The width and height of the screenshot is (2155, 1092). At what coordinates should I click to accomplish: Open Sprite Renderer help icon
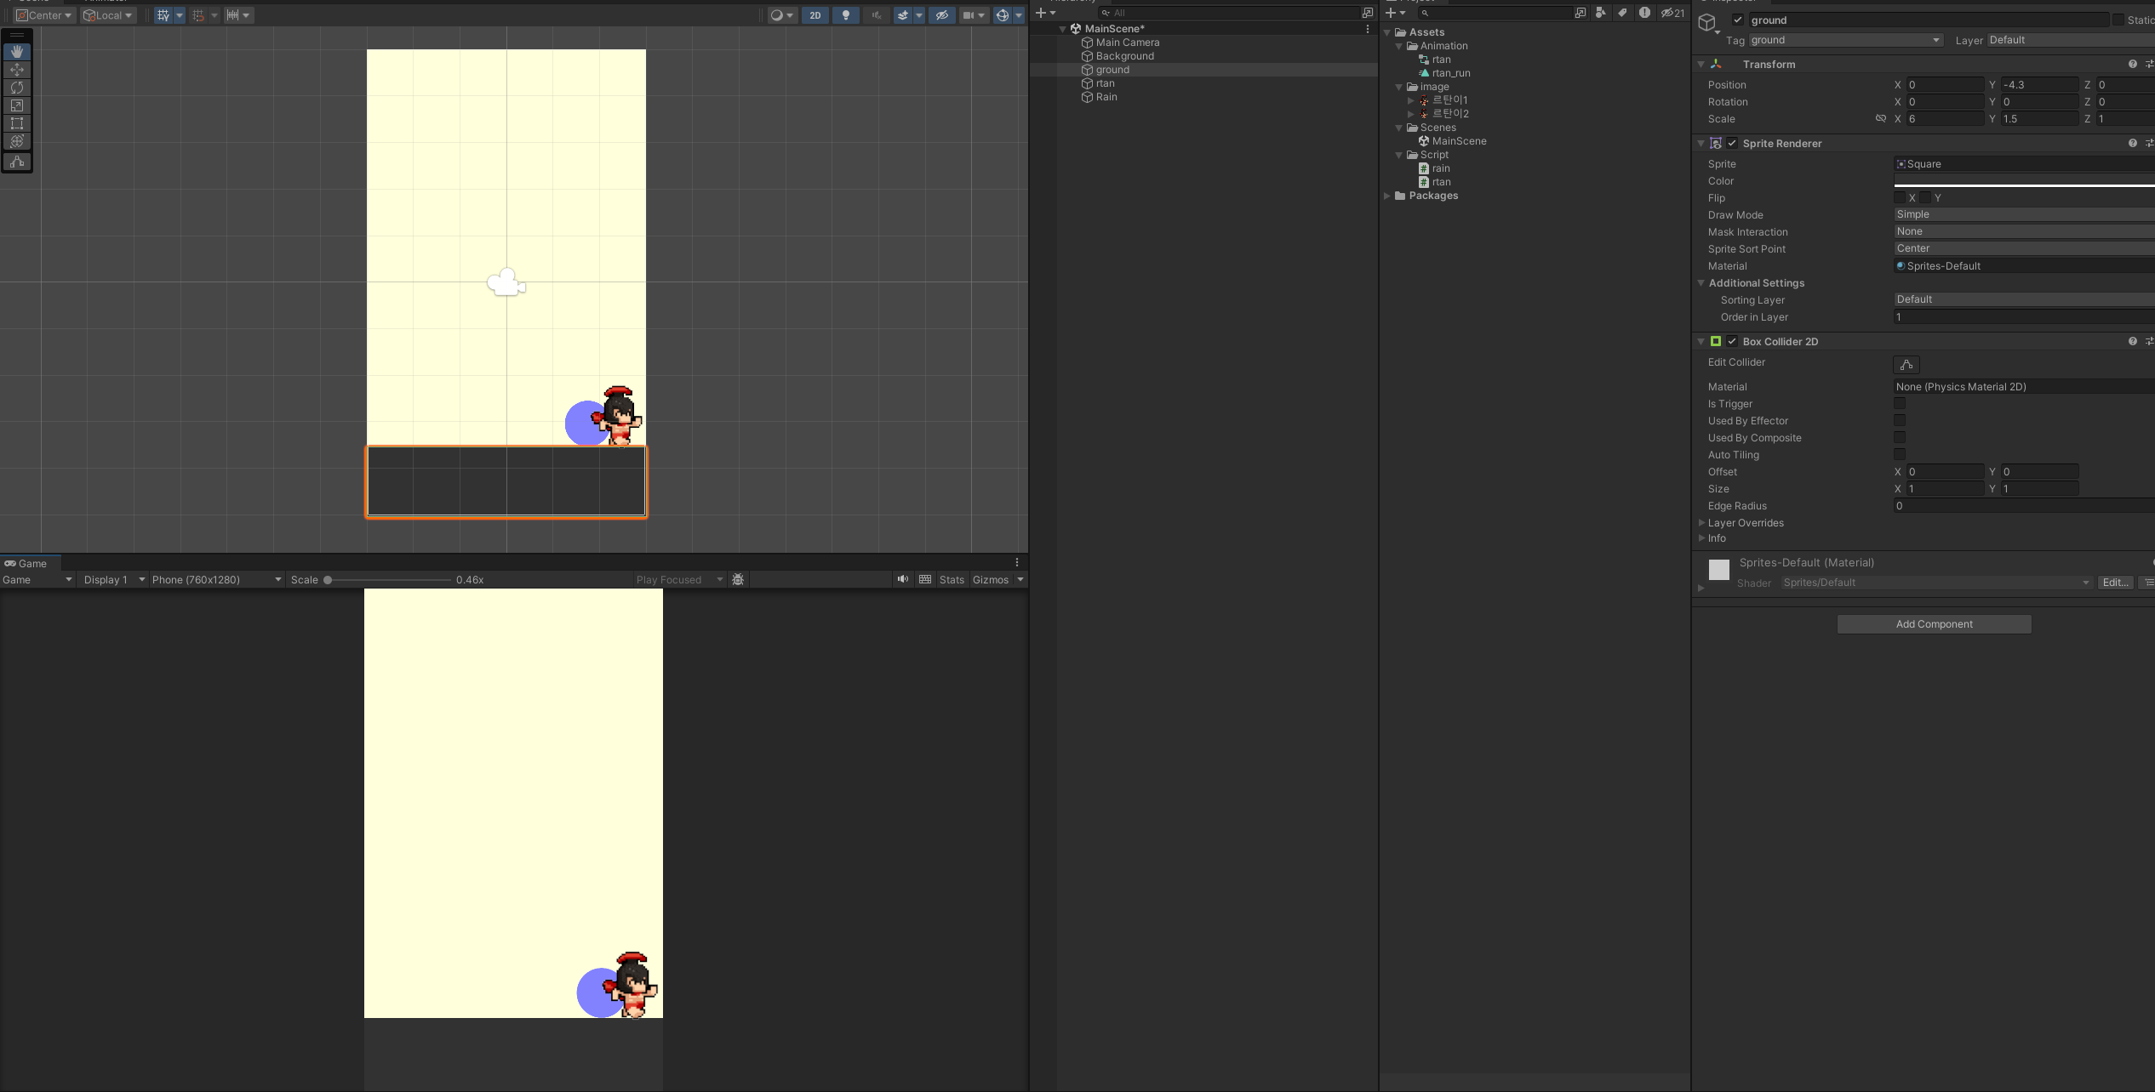coord(2133,144)
